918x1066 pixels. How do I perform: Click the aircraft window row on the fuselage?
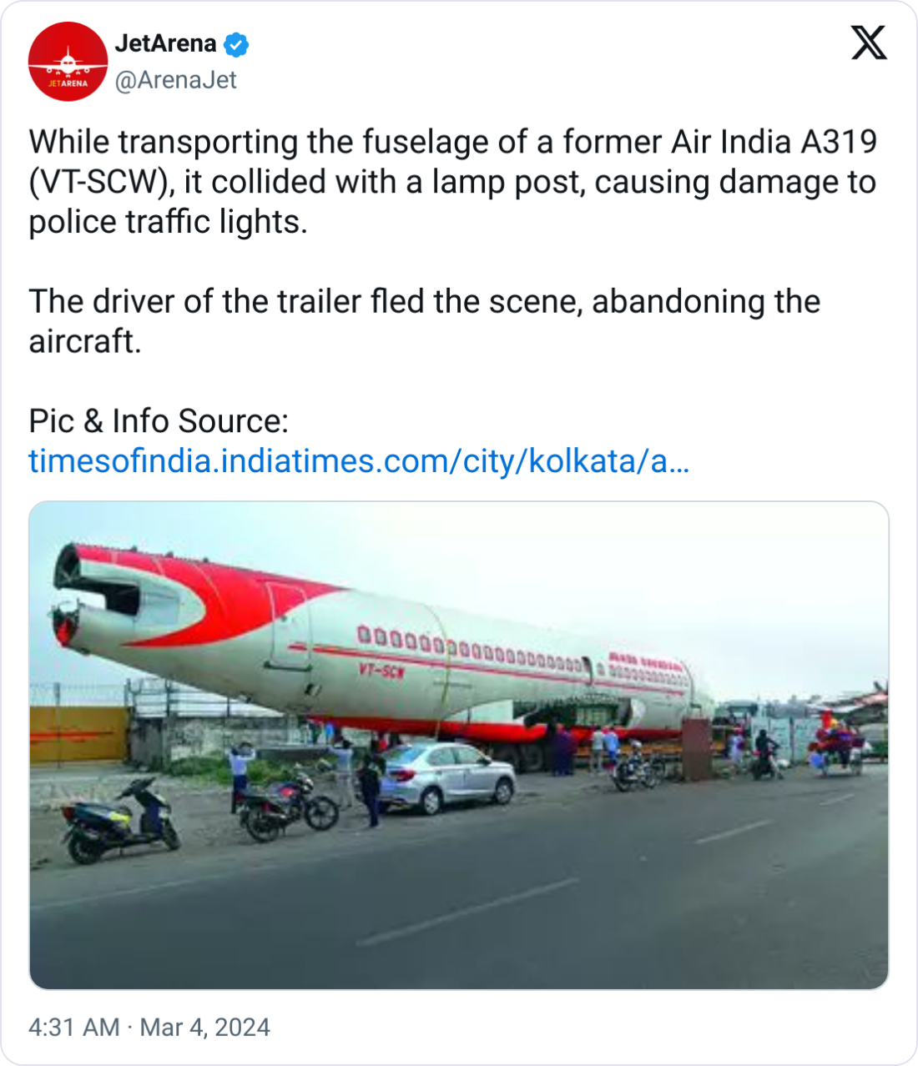472,649
